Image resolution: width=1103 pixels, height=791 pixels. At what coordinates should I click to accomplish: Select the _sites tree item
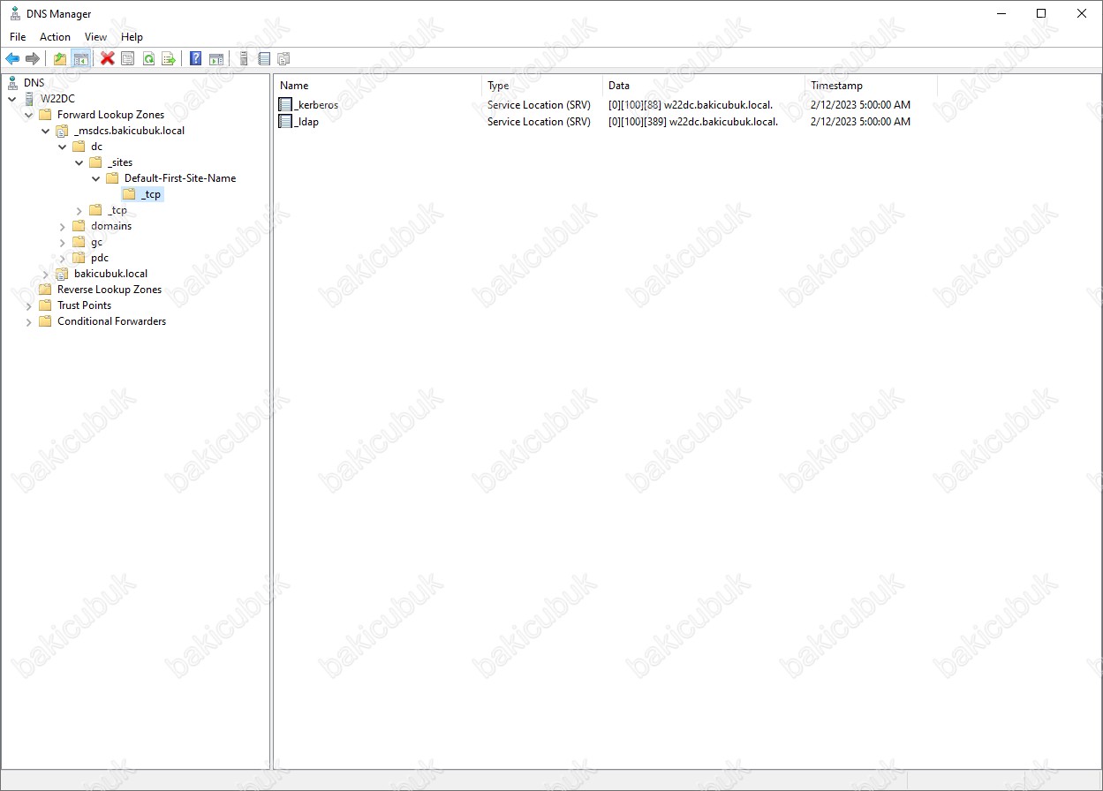(x=120, y=162)
